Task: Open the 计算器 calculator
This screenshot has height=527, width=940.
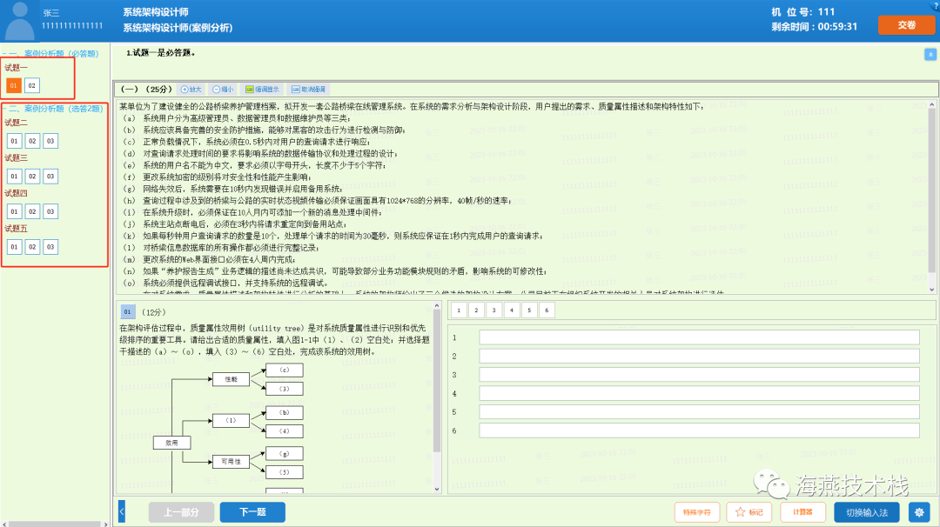Action: click(802, 512)
